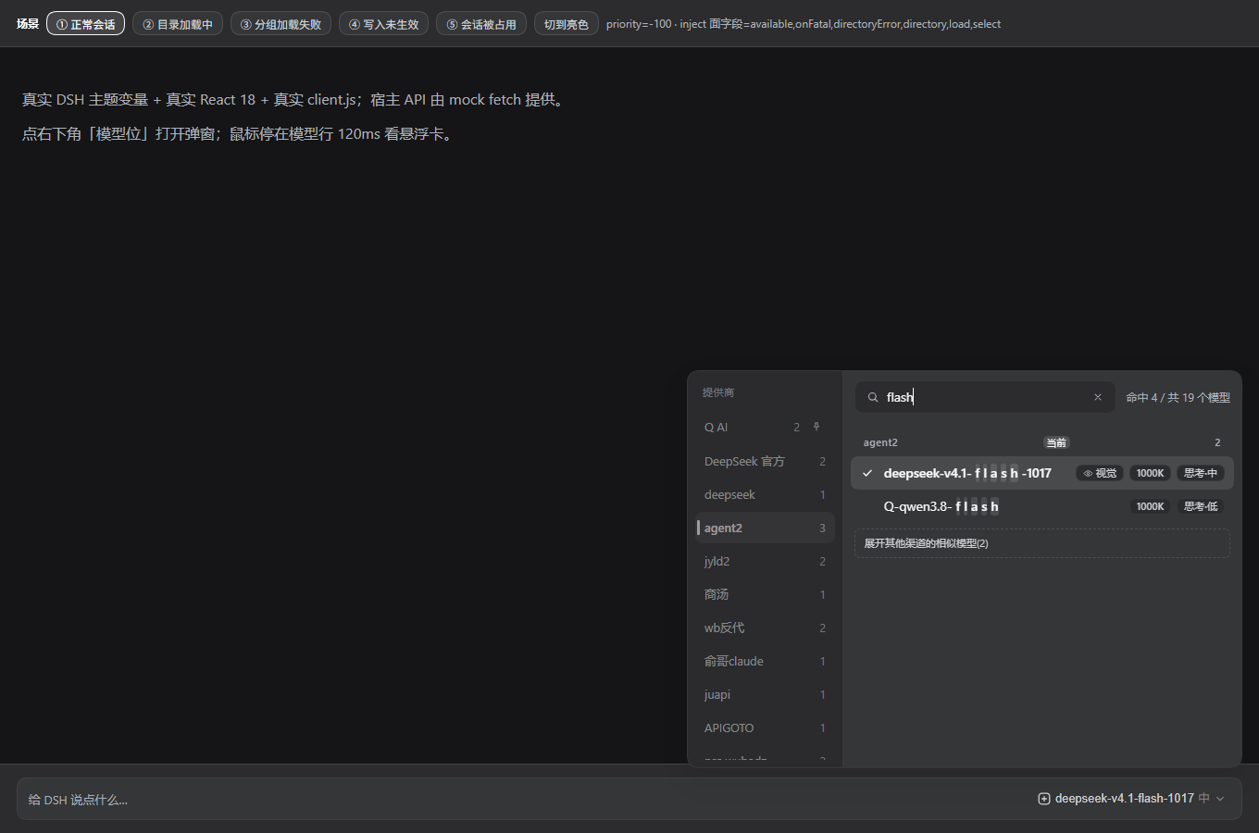This screenshot has height=833, width=1259.
Task: Click the 1000K badge on the Q-qwen3.8-flash row
Action: tap(1150, 506)
